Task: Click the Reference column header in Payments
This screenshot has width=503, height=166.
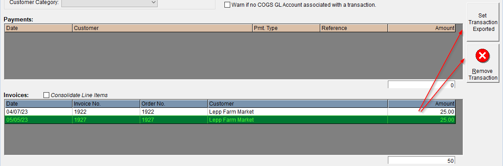Action: (354, 28)
